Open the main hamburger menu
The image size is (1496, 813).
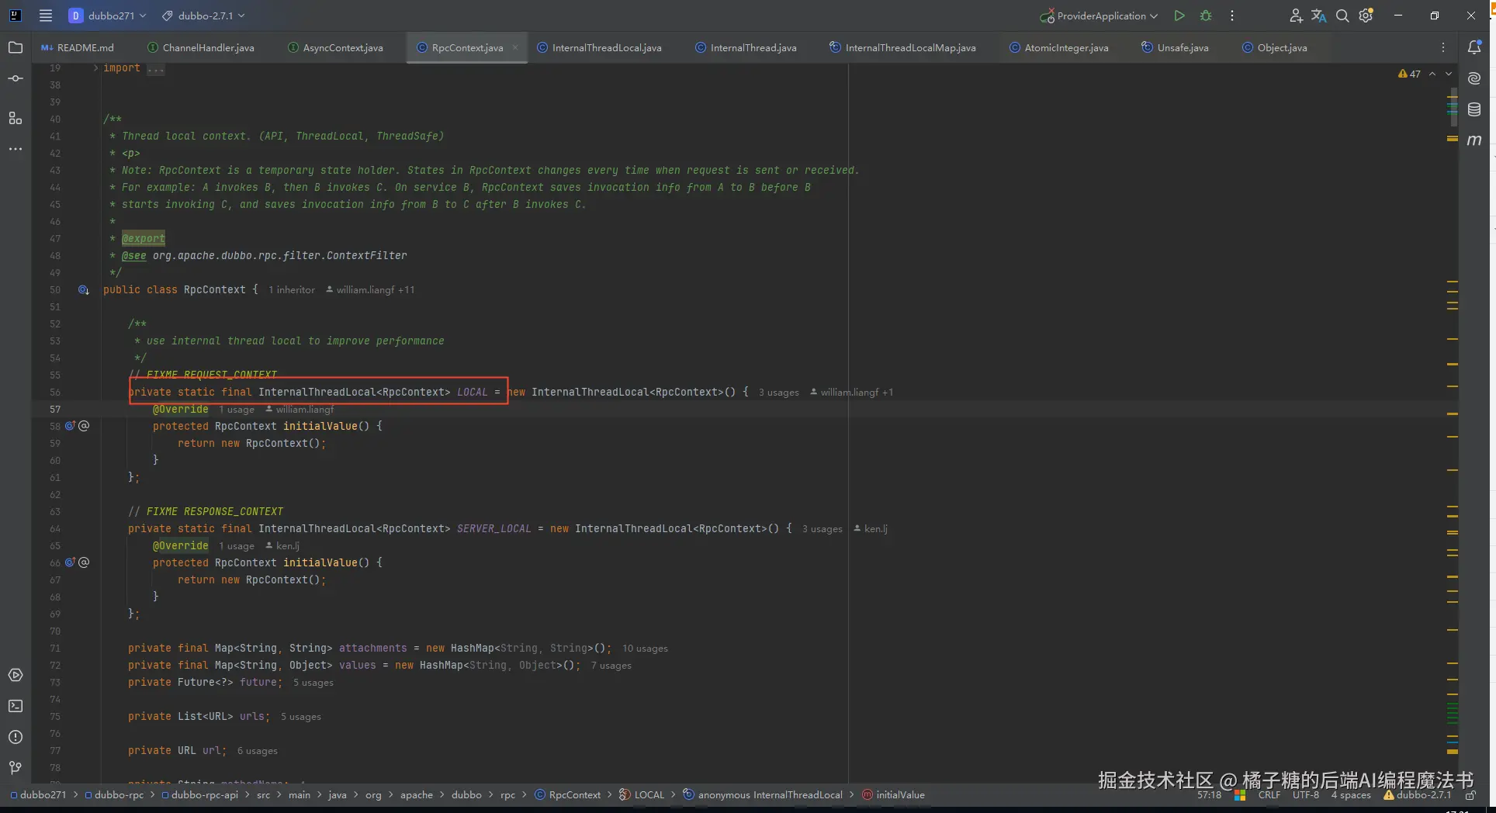[46, 16]
